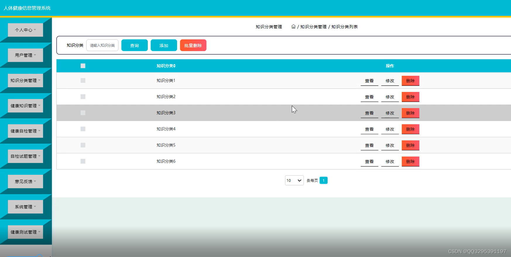Delete 知识分类5 with 删除 button
The image size is (511, 257).
click(x=410, y=145)
